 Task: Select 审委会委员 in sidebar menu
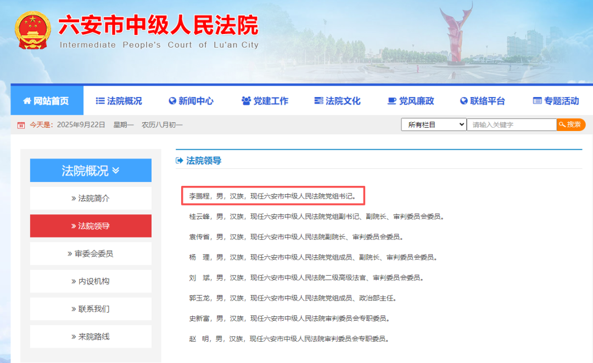91,254
